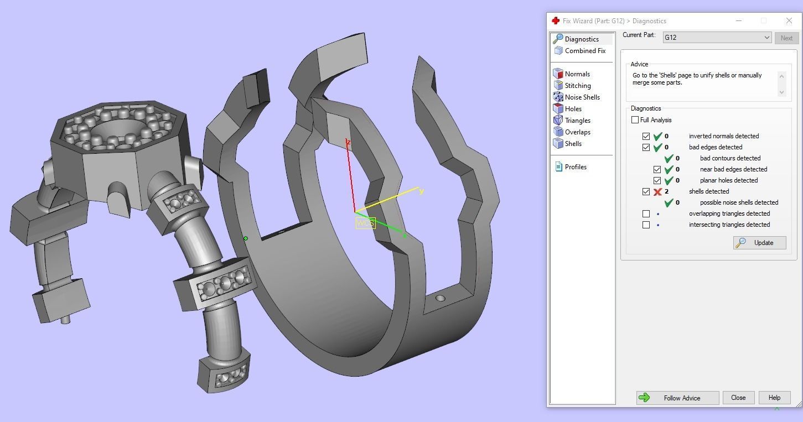Screen dimensions: 803x422
Task: Click the Advice box scroll up arrow
Action: click(781, 76)
